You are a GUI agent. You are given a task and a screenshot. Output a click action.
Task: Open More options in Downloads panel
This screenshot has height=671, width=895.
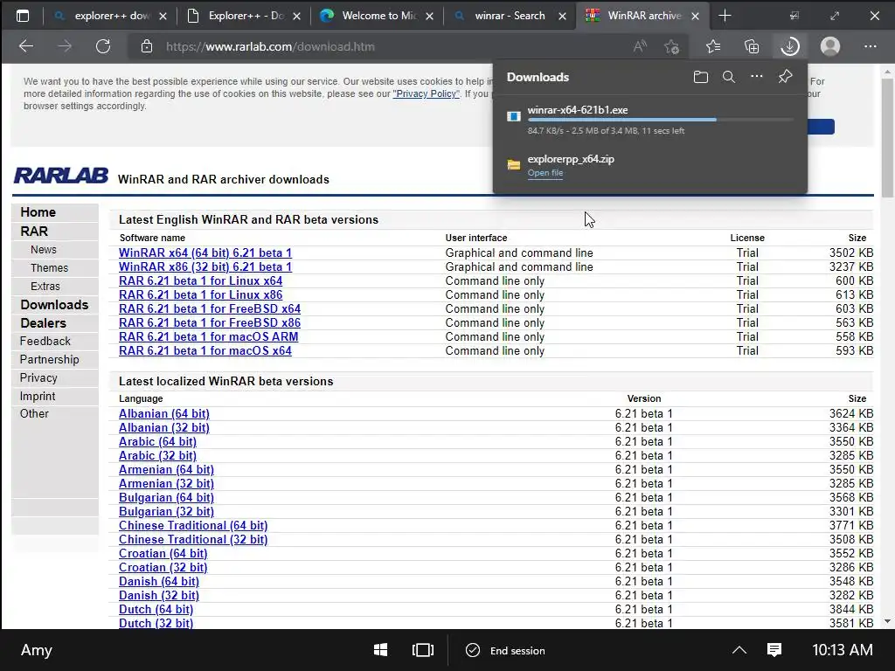pyautogui.click(x=757, y=77)
